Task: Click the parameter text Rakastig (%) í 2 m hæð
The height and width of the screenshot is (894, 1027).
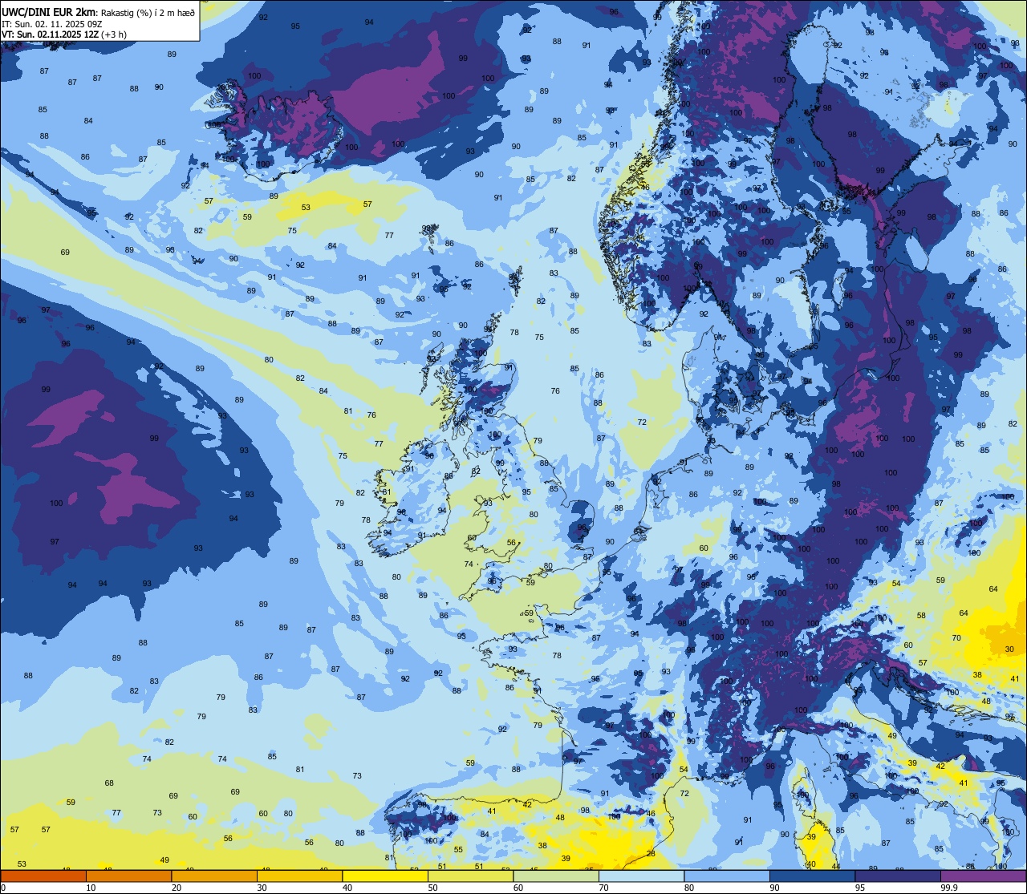Action: click(x=148, y=13)
